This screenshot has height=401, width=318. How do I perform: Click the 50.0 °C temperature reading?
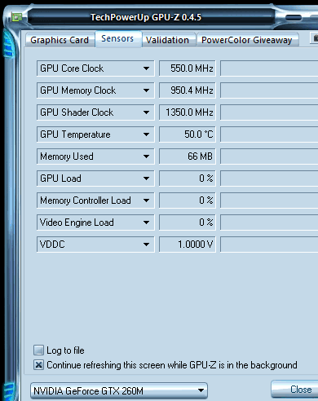tap(188, 134)
